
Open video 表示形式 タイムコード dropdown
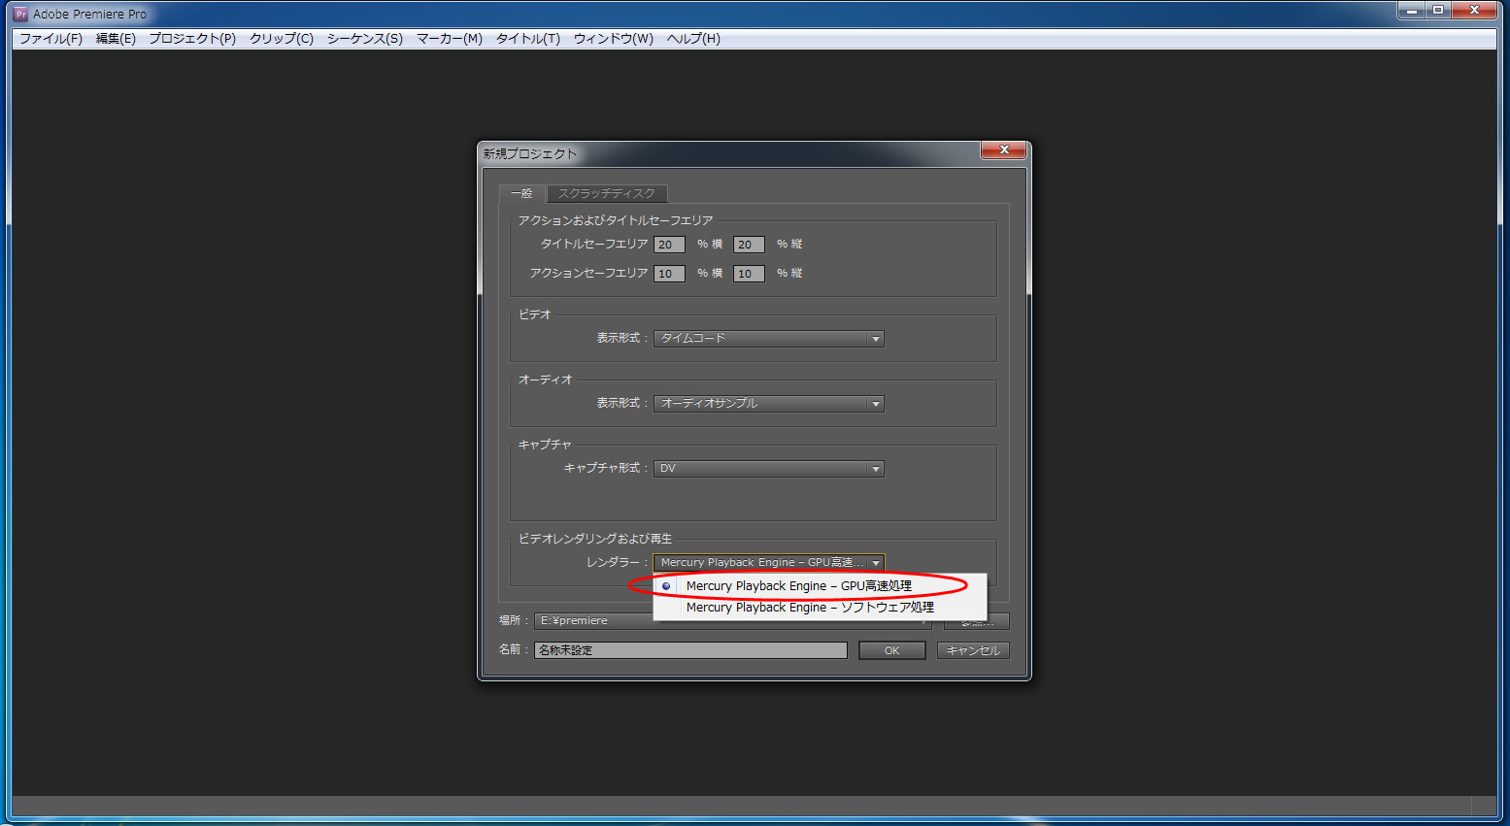click(769, 339)
